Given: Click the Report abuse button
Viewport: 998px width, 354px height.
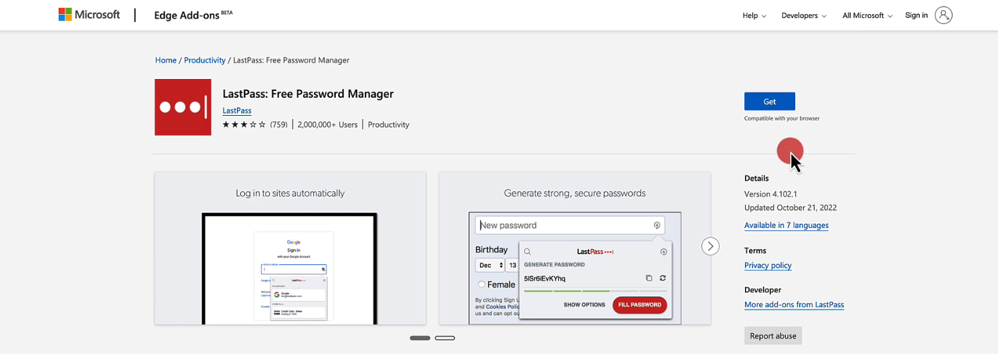Looking at the screenshot, I should click(772, 336).
